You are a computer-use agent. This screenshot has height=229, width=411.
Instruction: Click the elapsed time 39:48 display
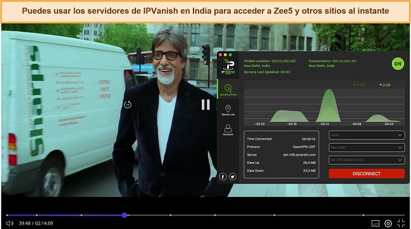(x=25, y=223)
